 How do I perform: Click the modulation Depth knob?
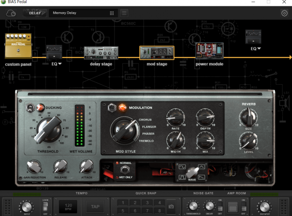(205, 118)
